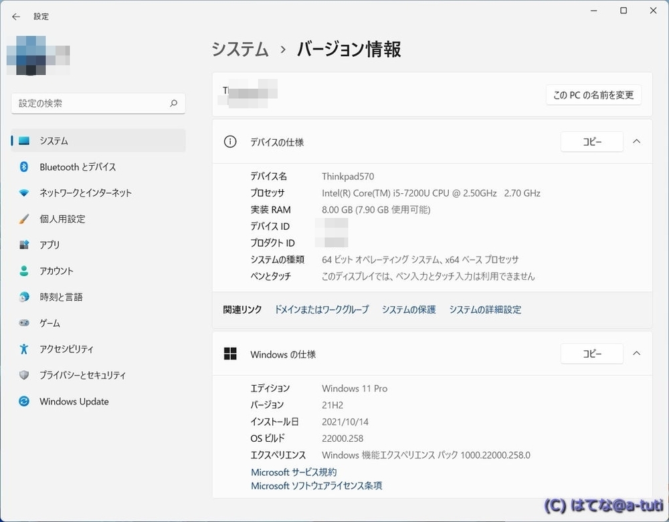Screen dimensions: 669x522
Task: Select the エクスペリエンス pack value
Action: click(425, 455)
